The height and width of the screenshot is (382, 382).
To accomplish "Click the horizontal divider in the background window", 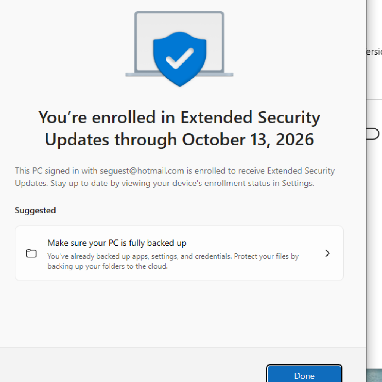I will 374,99.
